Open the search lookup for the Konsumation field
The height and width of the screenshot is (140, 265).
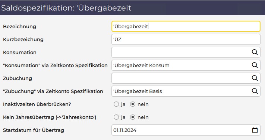(255, 52)
